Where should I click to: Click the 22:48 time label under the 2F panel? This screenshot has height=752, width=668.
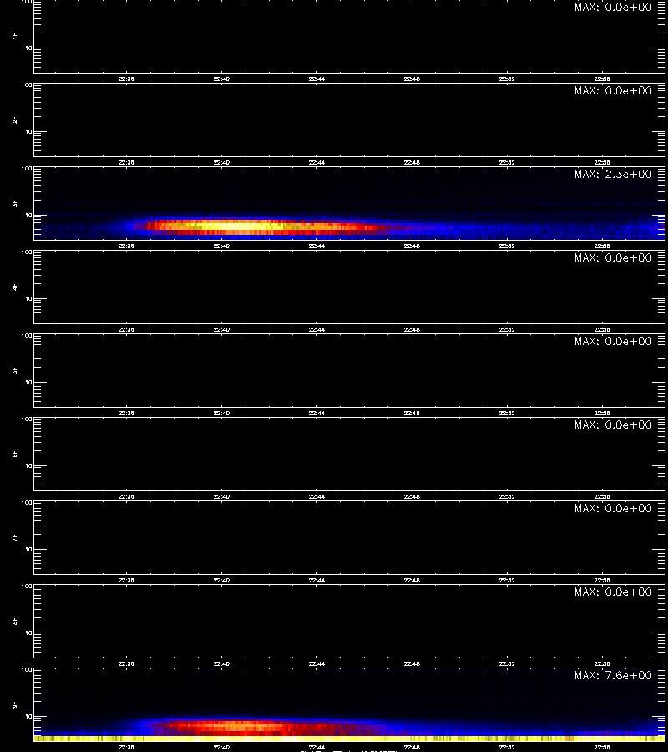(x=412, y=163)
